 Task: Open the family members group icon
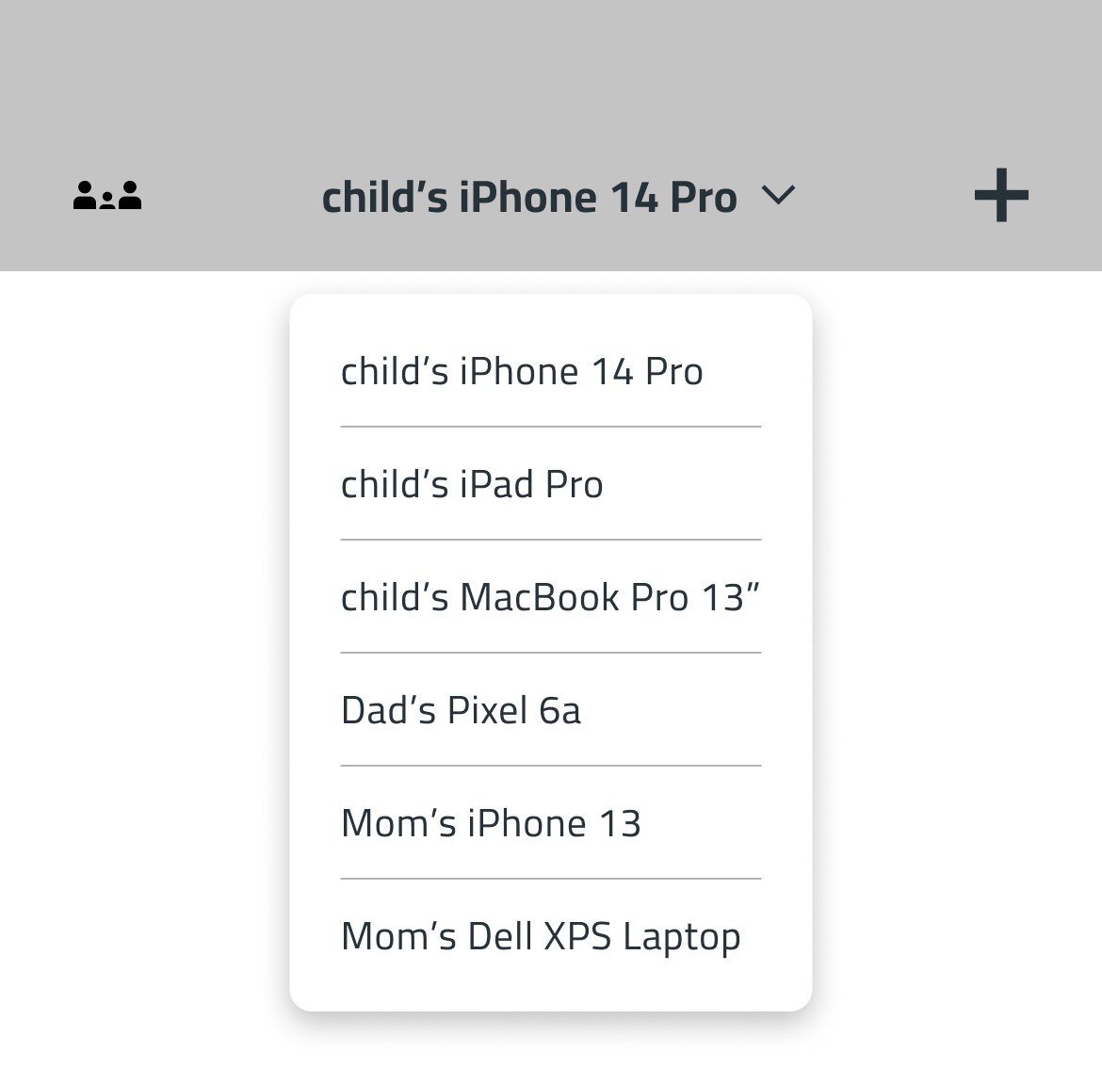click(107, 195)
